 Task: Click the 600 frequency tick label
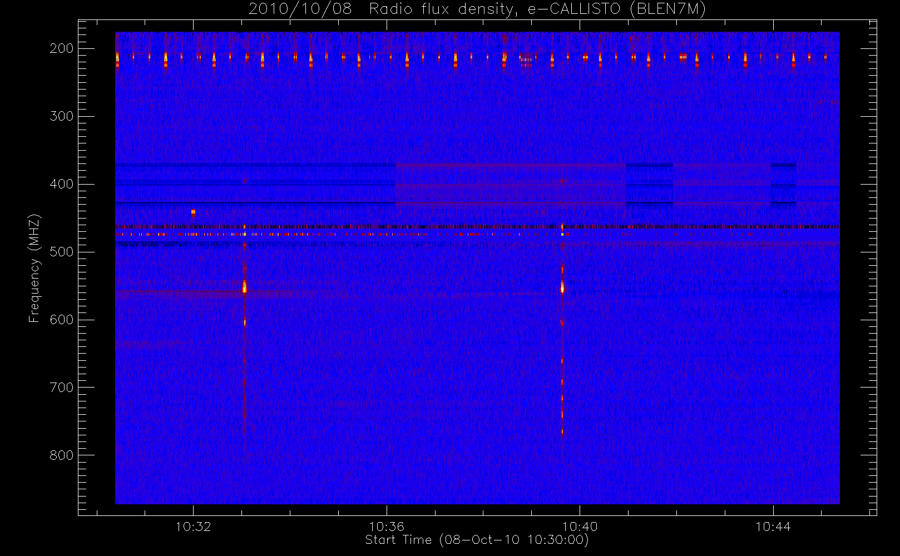coord(62,320)
